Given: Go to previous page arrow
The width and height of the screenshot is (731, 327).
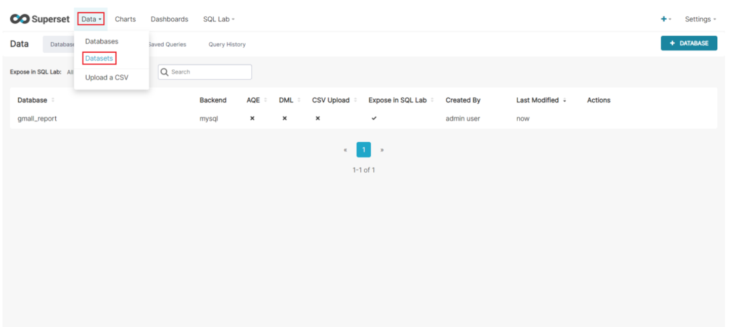Looking at the screenshot, I should click(x=345, y=150).
